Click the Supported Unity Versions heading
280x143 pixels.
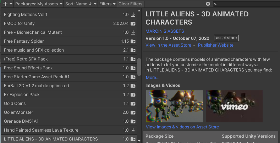click(248, 136)
